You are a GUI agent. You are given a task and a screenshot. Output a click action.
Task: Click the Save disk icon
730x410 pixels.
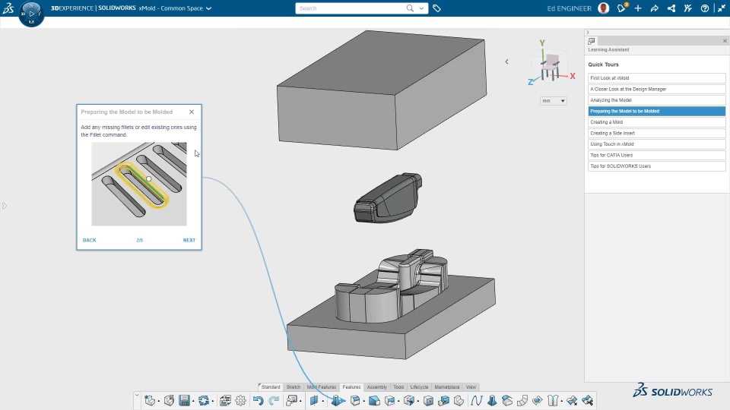tap(184, 400)
